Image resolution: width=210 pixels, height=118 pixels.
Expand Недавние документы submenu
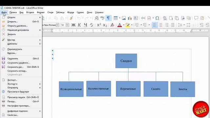click(21, 30)
